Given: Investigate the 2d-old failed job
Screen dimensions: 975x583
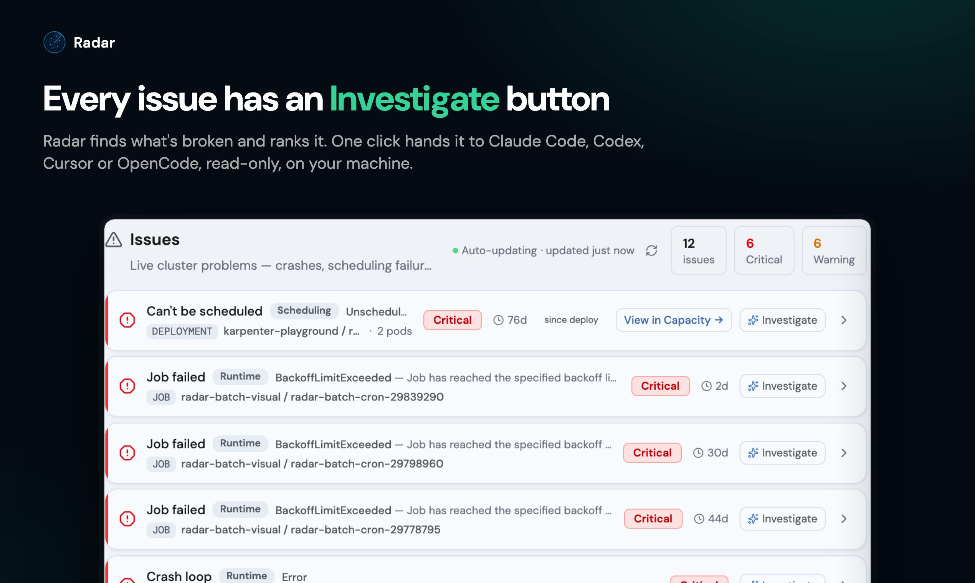Looking at the screenshot, I should 782,386.
